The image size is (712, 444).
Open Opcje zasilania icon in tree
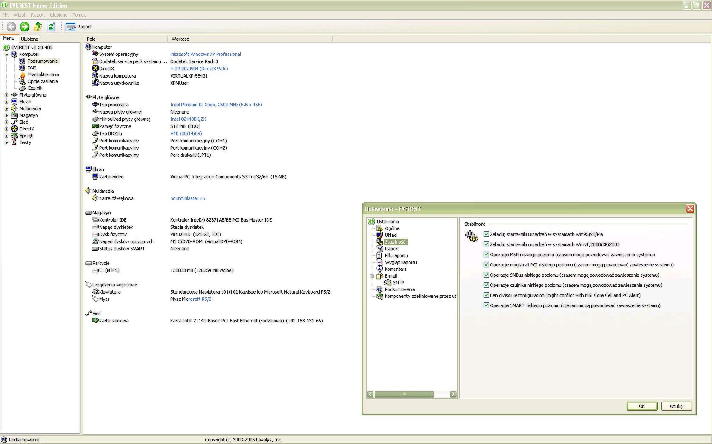click(22, 81)
